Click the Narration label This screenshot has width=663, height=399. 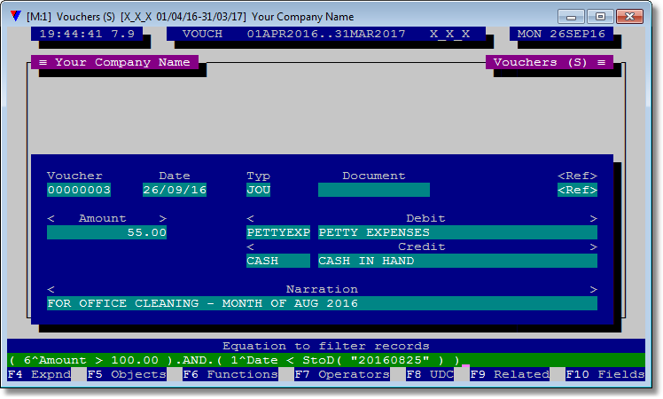323,289
